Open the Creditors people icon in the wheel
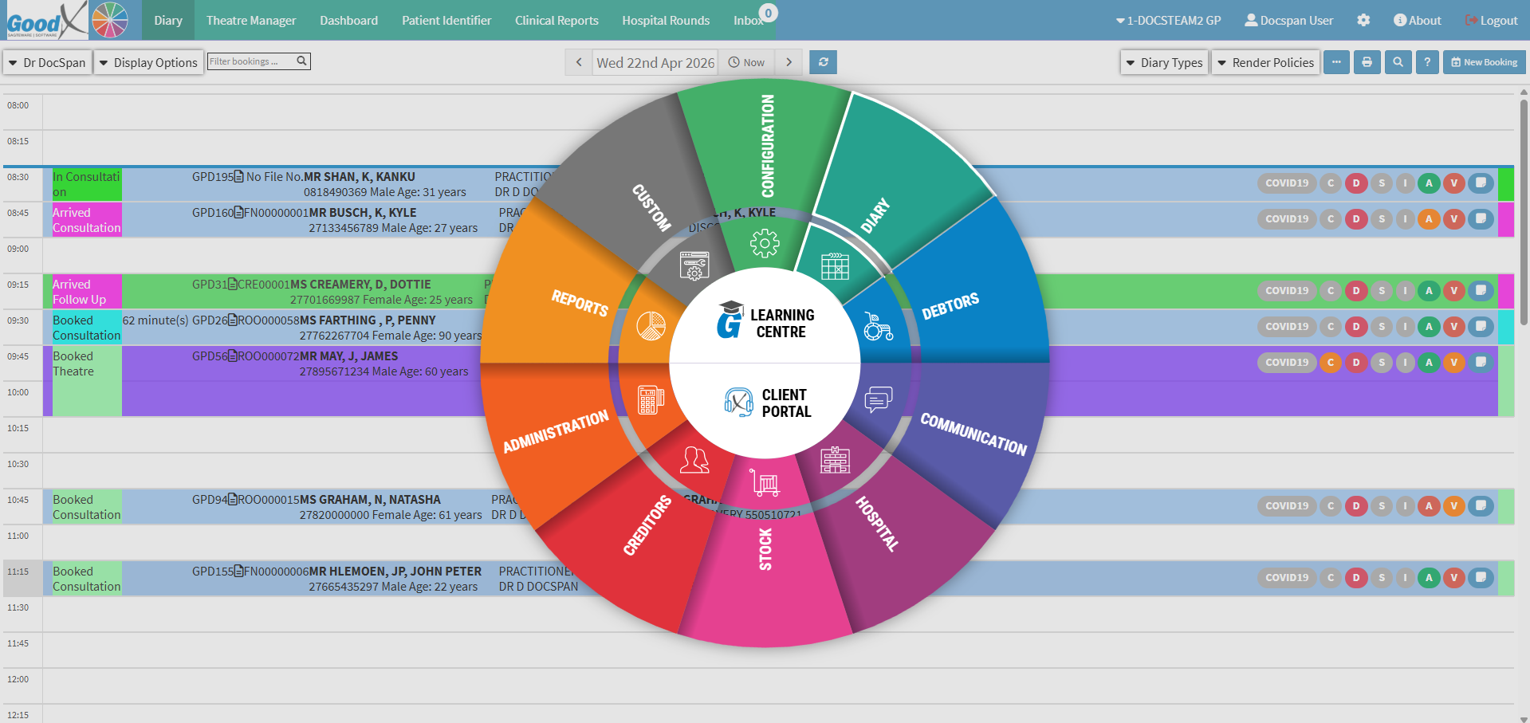 694,460
